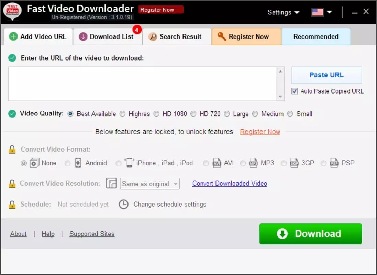
Task: Toggle Auto Paste Copied URL checkbox
Action: (x=295, y=91)
